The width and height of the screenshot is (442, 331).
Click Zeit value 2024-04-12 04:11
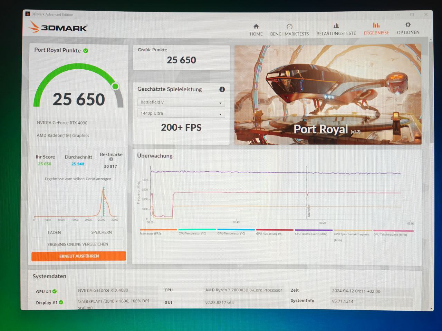(372, 291)
